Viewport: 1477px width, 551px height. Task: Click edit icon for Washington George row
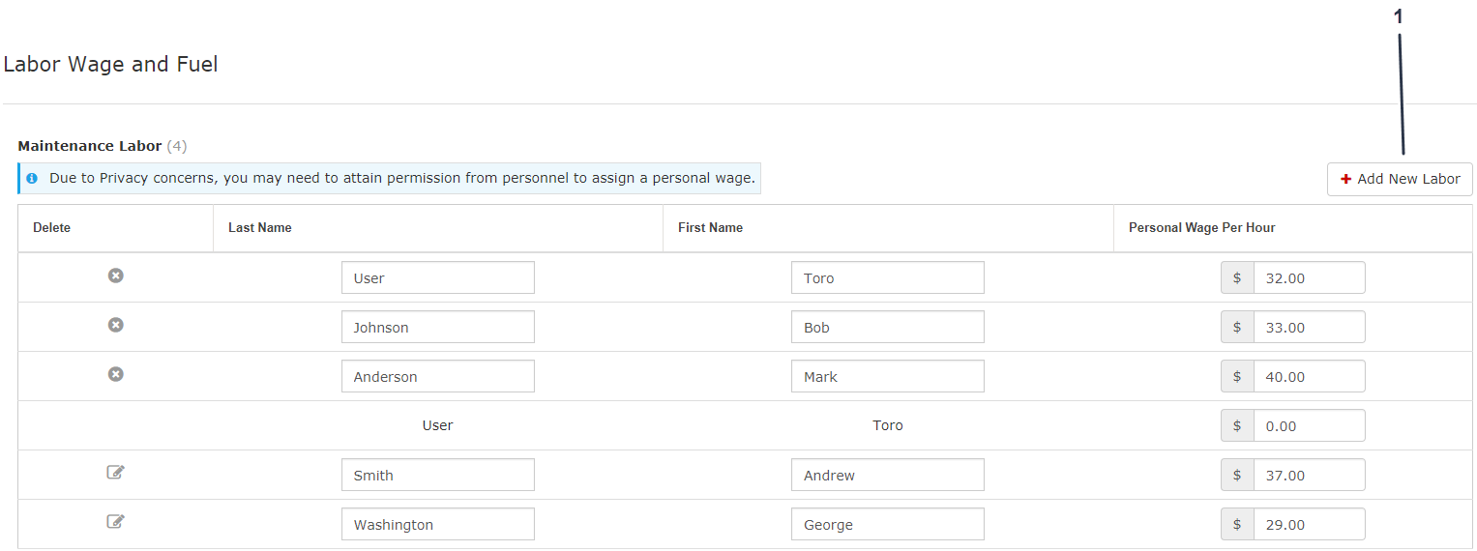point(115,522)
